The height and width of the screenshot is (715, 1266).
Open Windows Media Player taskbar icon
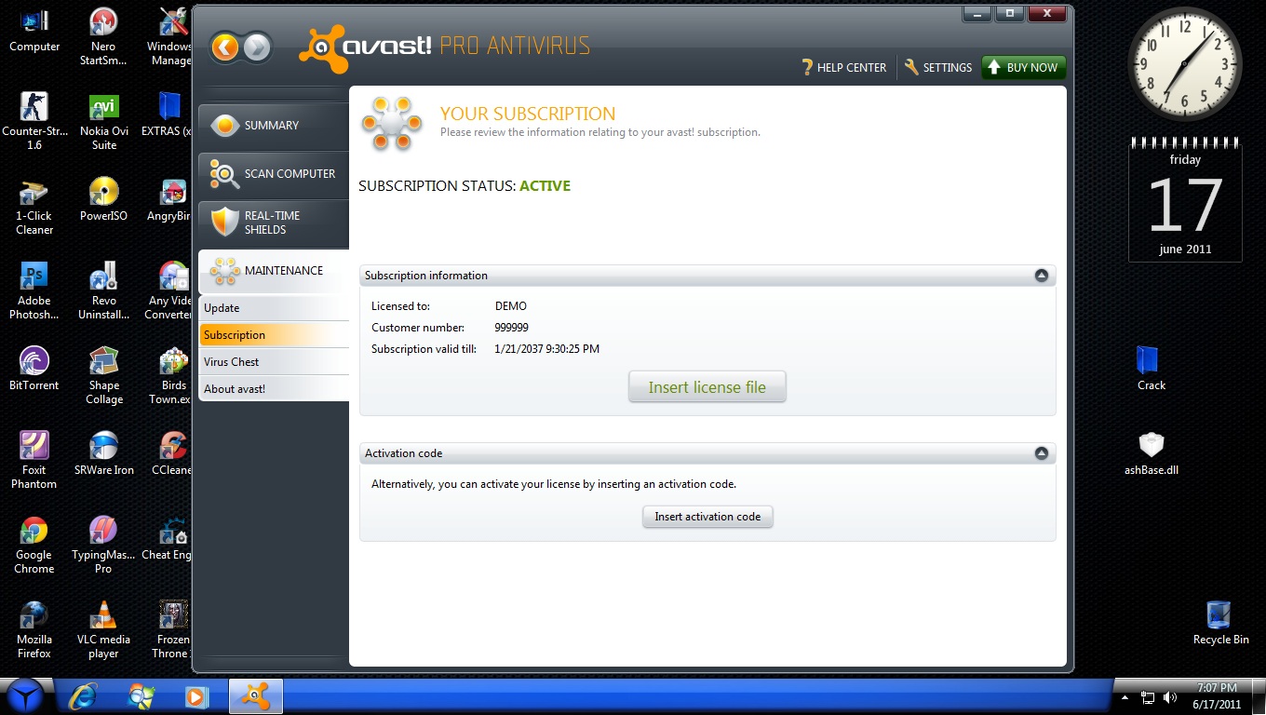coord(196,696)
